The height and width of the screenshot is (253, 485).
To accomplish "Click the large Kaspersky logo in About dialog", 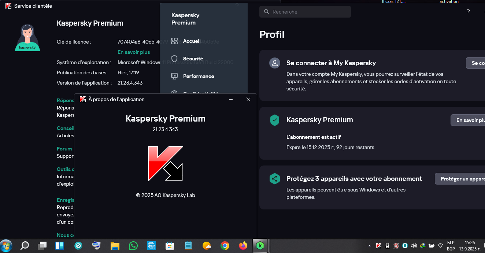I will pos(166,163).
